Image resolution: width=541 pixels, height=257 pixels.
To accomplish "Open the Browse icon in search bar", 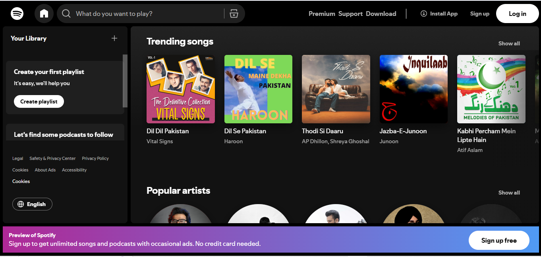I will coord(234,14).
